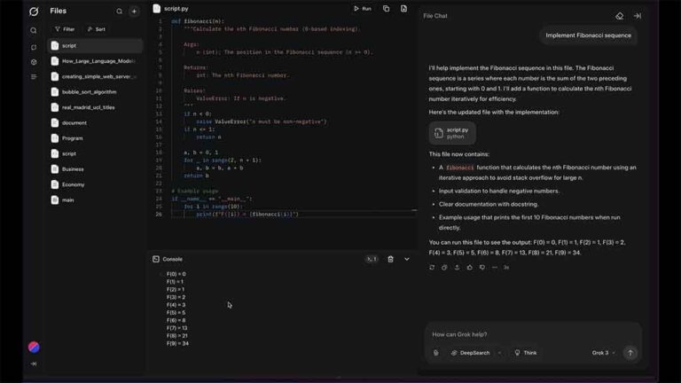Click the Grok logo in the sidebar

tap(34, 12)
